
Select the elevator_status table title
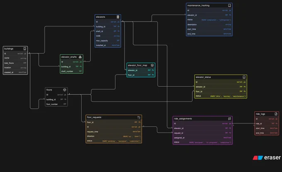pyautogui.click(x=203, y=77)
